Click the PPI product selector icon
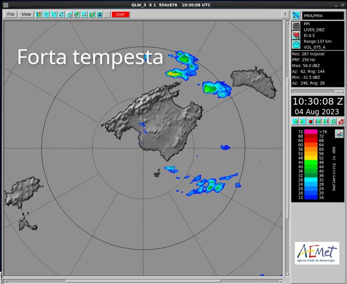The height and width of the screenshot is (284, 347). (296, 26)
